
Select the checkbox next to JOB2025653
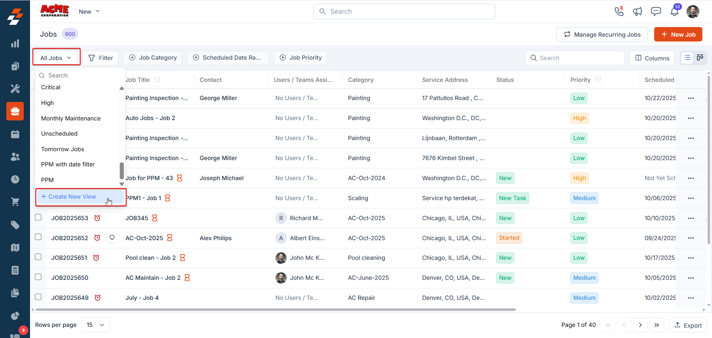point(38,218)
